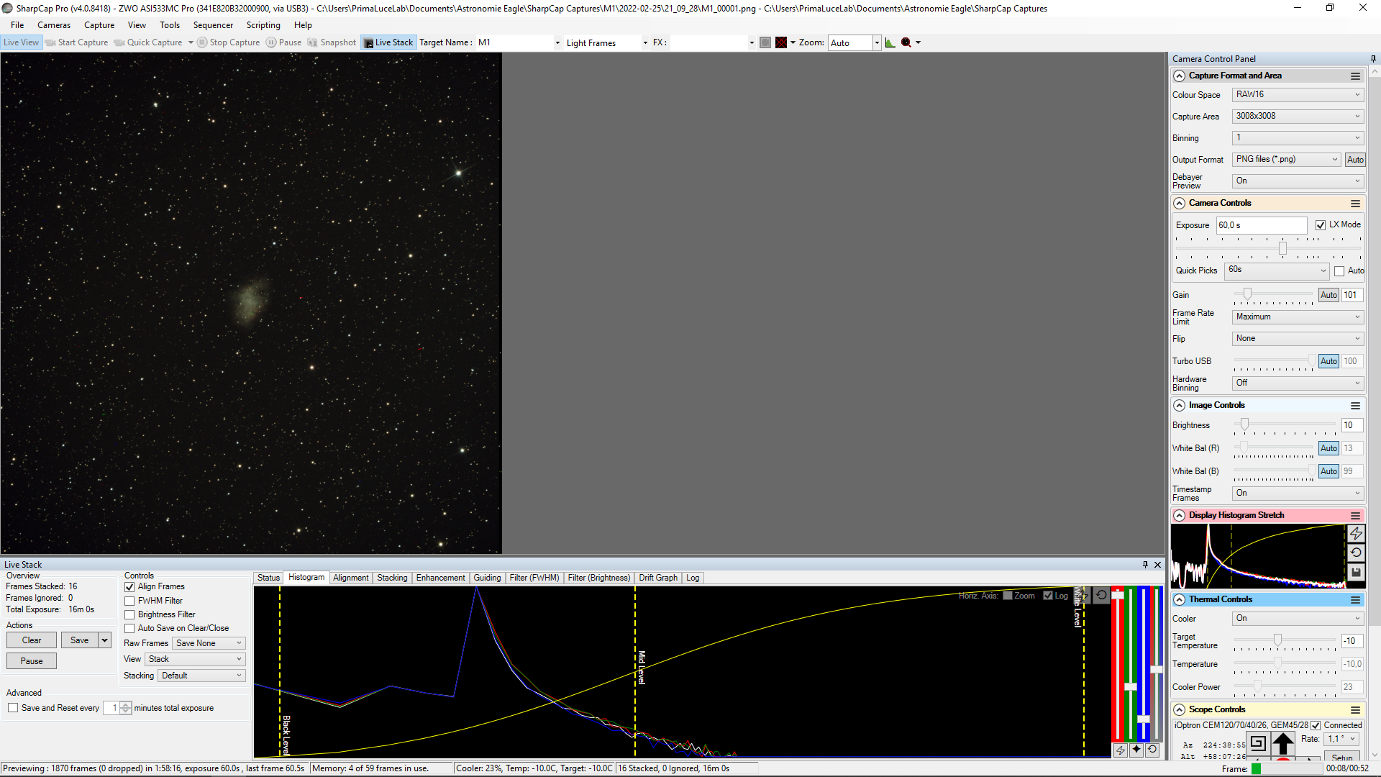The image size is (1381, 777).
Task: Open the Sequencer menu
Action: (213, 25)
